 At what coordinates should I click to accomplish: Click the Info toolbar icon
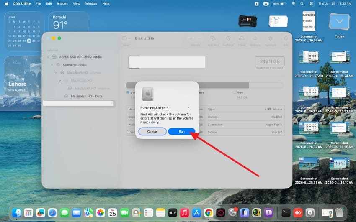pyautogui.click(x=286, y=38)
